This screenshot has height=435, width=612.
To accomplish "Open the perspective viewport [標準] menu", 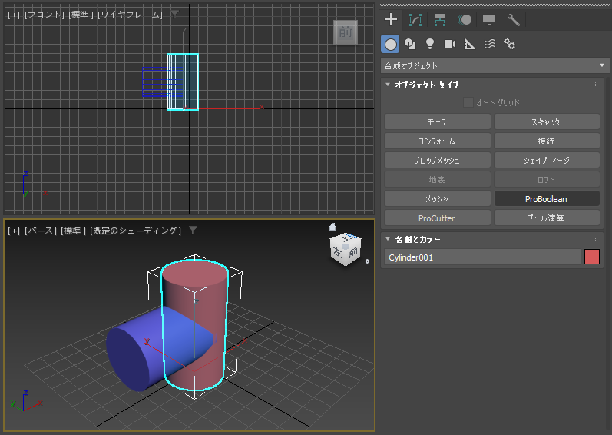I will 74,231.
